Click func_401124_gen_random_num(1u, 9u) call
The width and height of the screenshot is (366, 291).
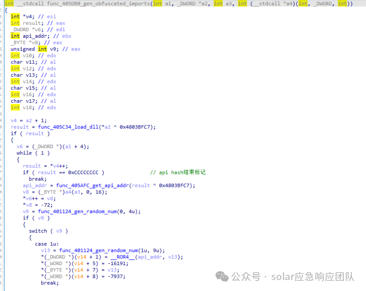point(112,250)
